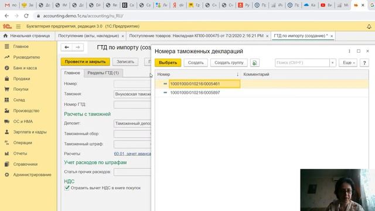Click Провести и закрыть button

point(86,62)
